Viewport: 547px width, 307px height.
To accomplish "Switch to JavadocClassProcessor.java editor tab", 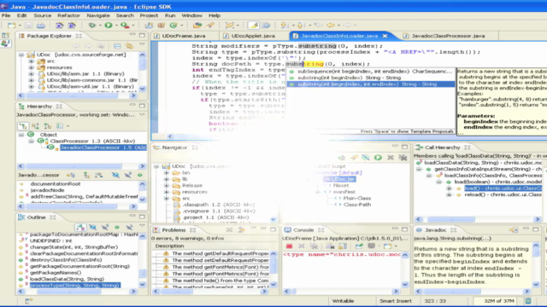I will point(448,36).
